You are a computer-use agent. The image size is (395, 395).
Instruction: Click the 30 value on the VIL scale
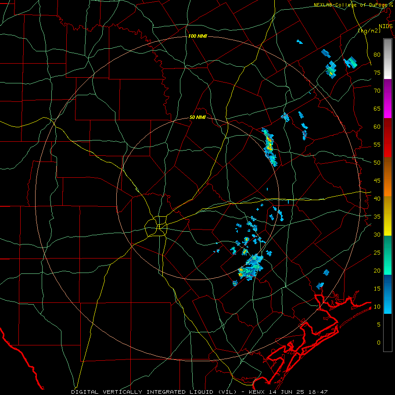[377, 235]
